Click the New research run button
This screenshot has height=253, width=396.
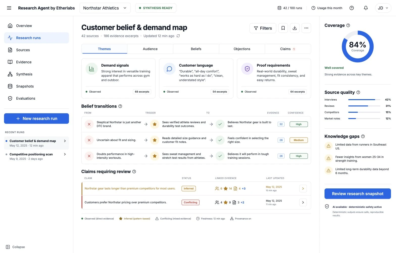pos(36,119)
